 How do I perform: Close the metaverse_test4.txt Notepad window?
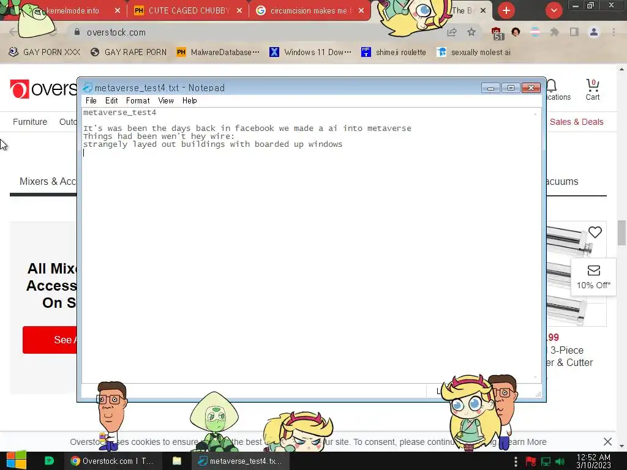coord(531,88)
